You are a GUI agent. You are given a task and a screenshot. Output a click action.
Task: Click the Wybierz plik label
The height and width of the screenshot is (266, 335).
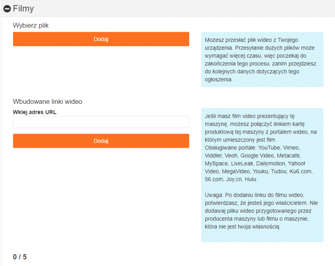(x=31, y=25)
